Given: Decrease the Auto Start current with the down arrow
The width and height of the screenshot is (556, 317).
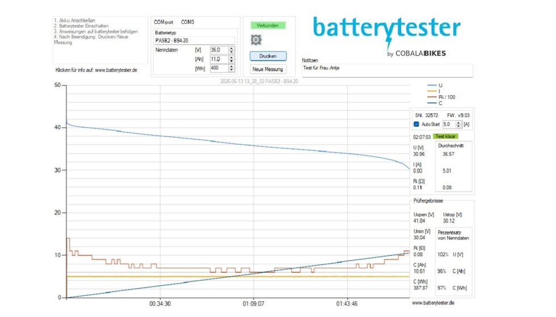Looking at the screenshot, I should pos(458,126).
